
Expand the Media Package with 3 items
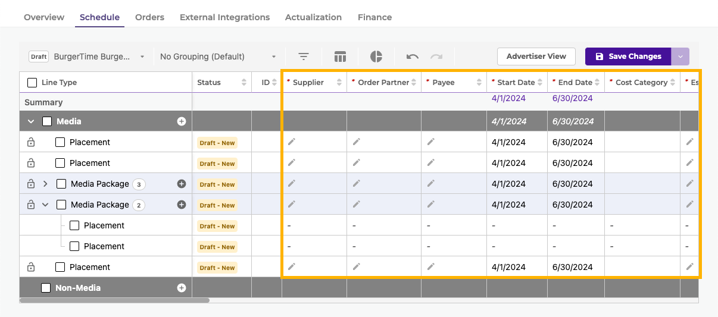click(x=45, y=184)
